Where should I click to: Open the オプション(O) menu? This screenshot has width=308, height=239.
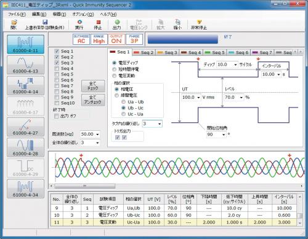pos(83,14)
